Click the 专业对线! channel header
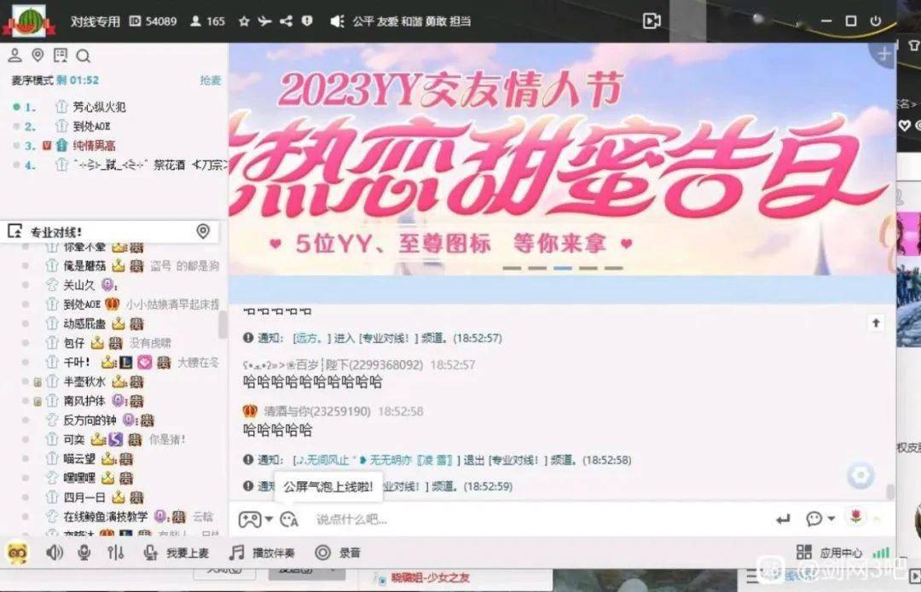This screenshot has width=921, height=592. tap(110, 231)
